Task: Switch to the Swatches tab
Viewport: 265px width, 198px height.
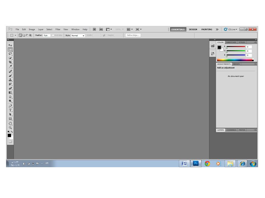Action: coord(231,42)
